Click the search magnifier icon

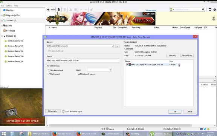tap(203, 9)
